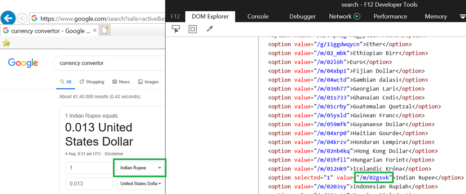This screenshot has width=466, height=194.
Task: Click the results count text
Action: pos(100,97)
